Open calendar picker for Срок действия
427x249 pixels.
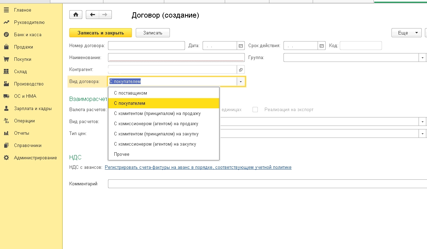tap(322, 46)
